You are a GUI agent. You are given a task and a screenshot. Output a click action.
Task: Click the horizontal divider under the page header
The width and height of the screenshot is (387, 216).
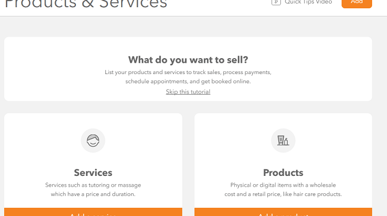click(x=193, y=16)
